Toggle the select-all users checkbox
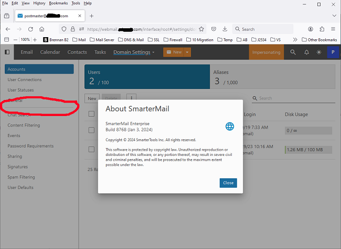Viewport: 341px width, 249px height. tap(92, 114)
